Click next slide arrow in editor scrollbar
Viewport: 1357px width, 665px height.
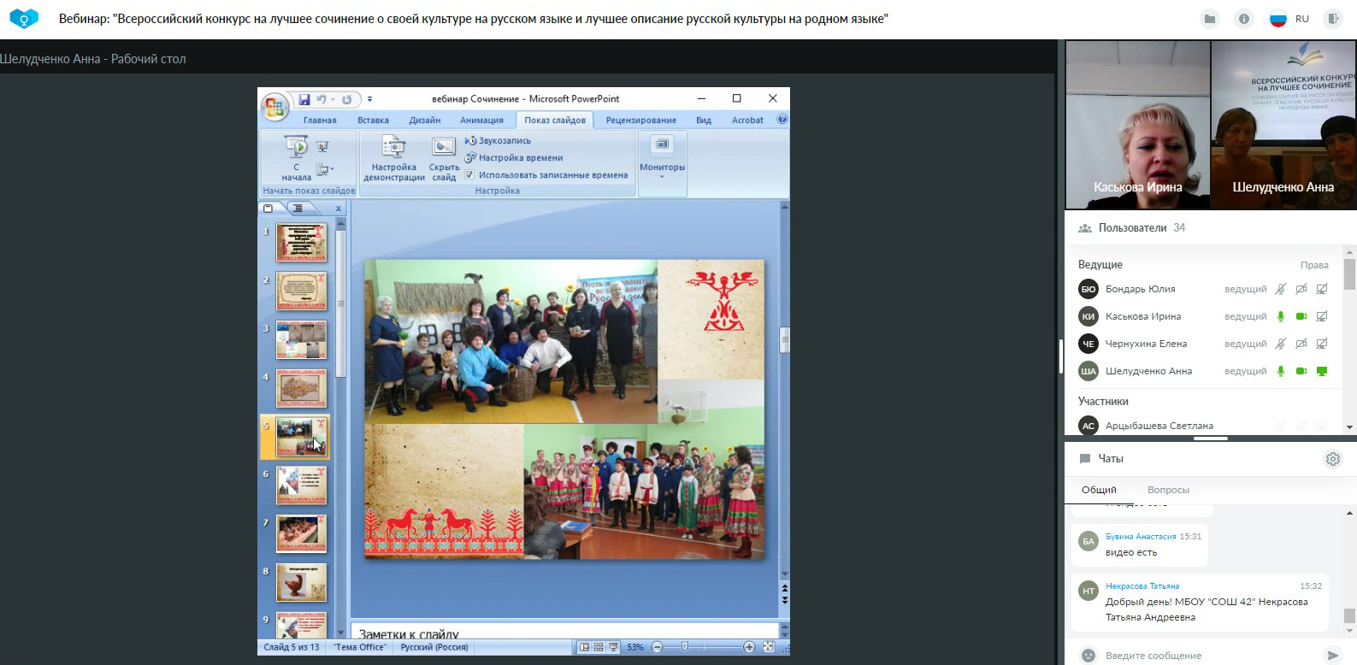pyautogui.click(x=785, y=600)
